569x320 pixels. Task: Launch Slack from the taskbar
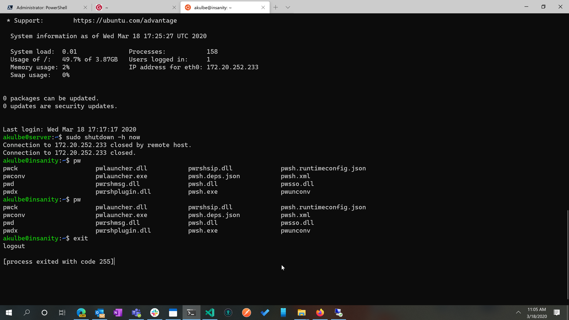coord(154,312)
